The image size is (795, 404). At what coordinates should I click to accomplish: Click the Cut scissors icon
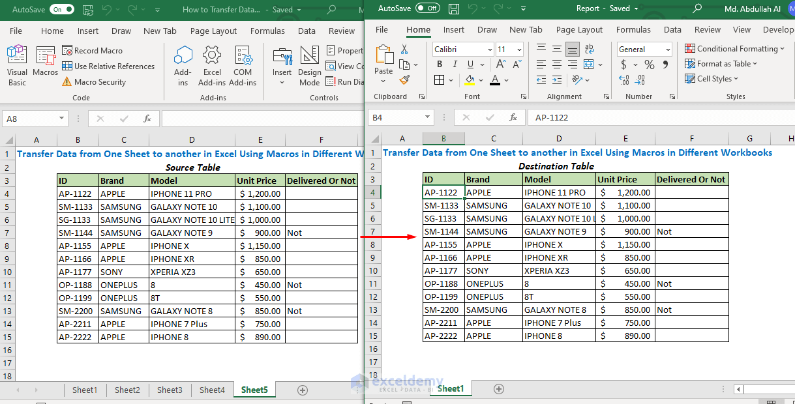404,49
